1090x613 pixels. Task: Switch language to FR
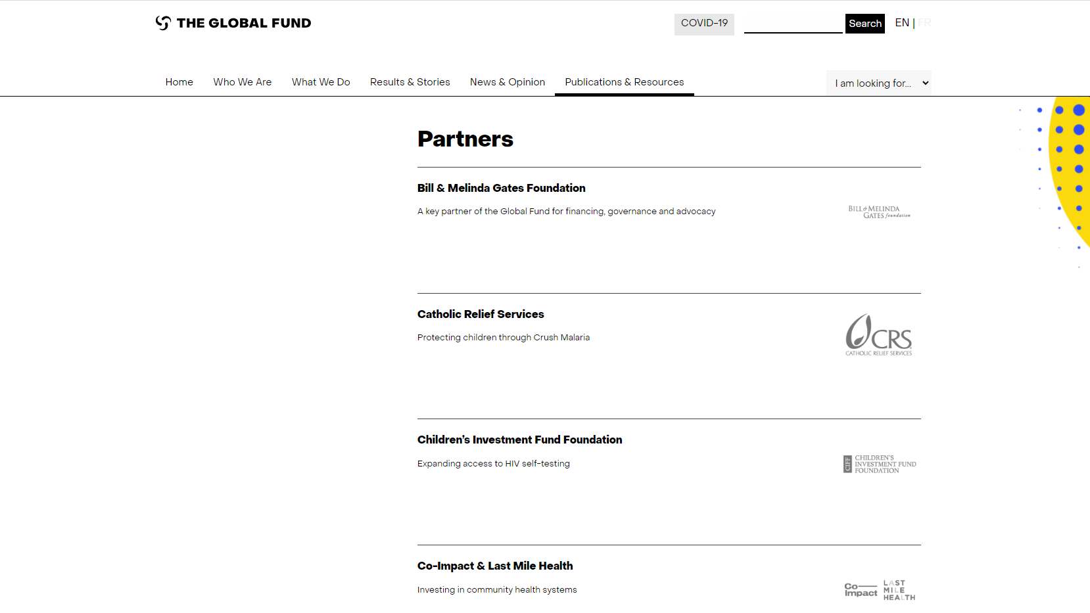click(x=924, y=23)
